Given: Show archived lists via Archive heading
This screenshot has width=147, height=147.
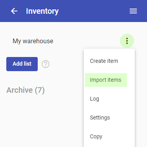Looking at the screenshot, I should [26, 90].
